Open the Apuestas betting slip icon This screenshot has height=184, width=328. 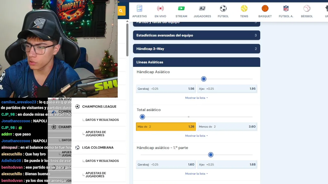point(139,8)
